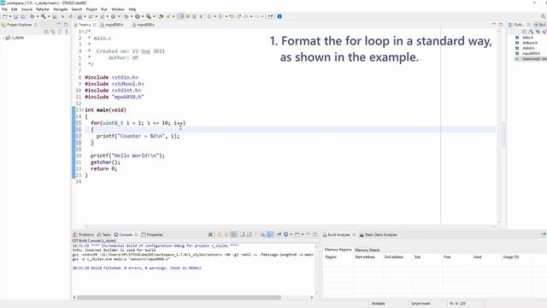Open the Navigate menu

pyautogui.click(x=61, y=9)
